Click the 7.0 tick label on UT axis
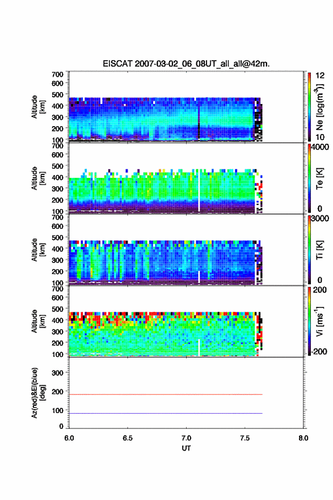Viewport: 333px width, 500px height. pyautogui.click(x=186, y=438)
